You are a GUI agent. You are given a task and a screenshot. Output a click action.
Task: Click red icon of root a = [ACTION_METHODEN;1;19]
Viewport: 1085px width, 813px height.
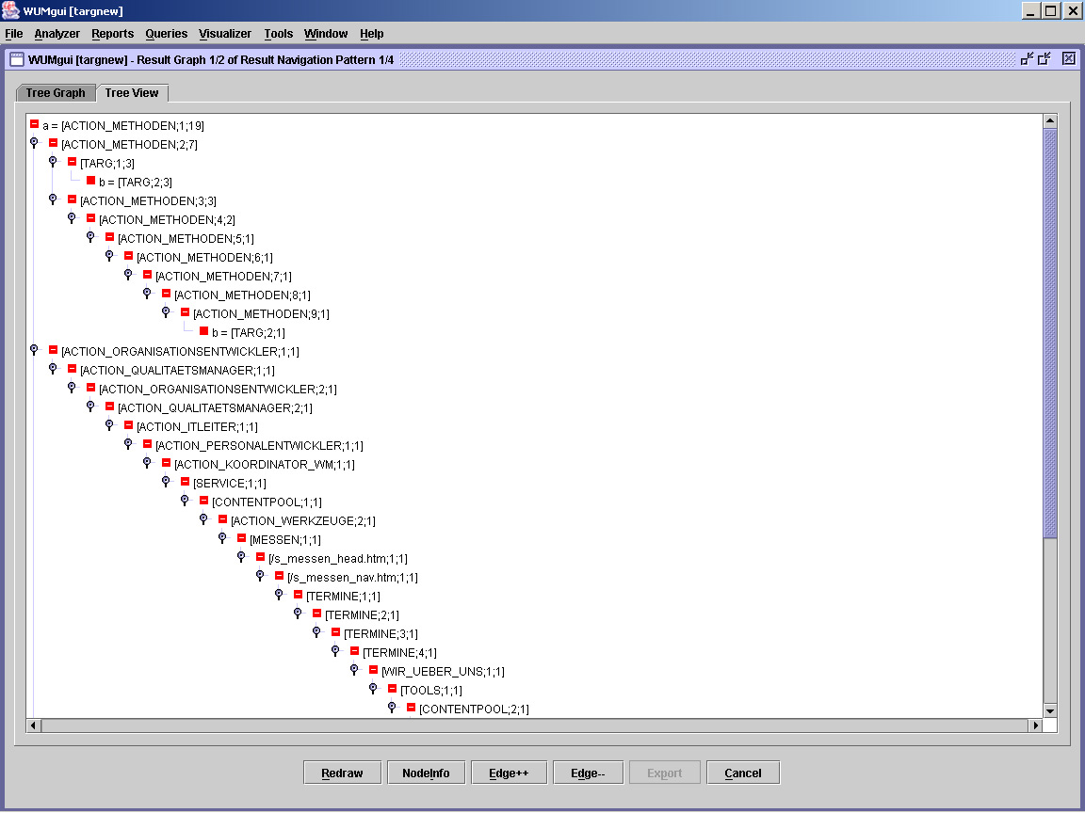[34, 124]
